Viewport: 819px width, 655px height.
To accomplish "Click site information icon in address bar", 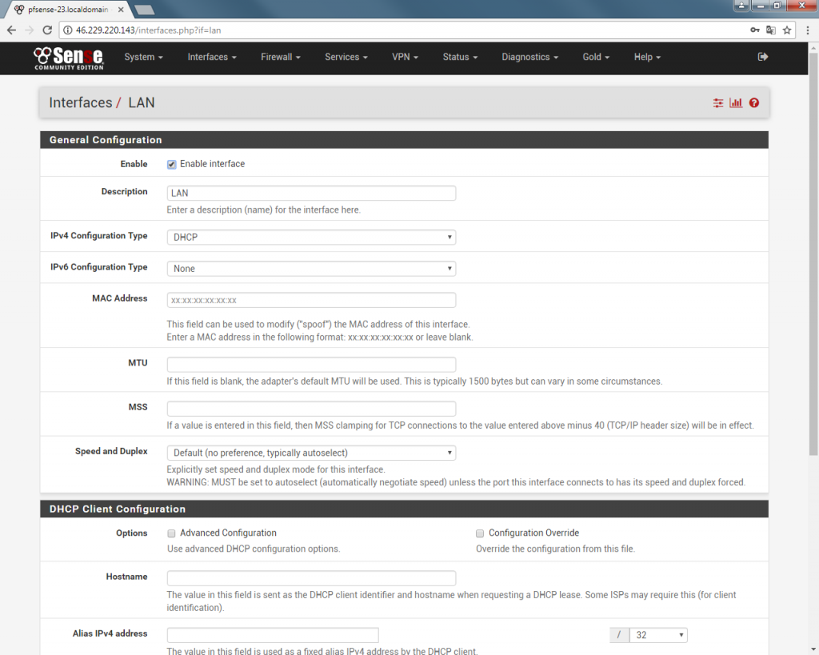I will (67, 30).
